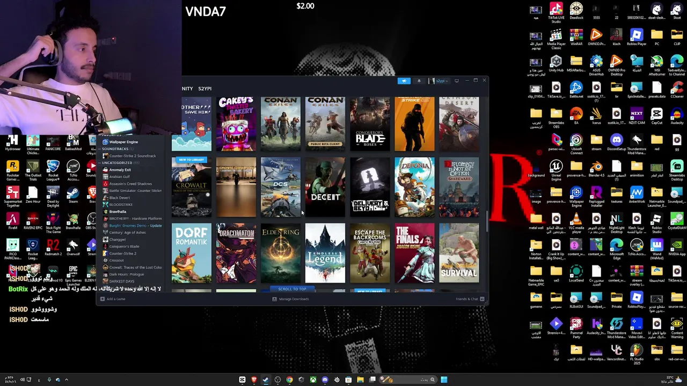Select Anomaly Exit in game list
This screenshot has height=386, width=687.
pos(120,170)
